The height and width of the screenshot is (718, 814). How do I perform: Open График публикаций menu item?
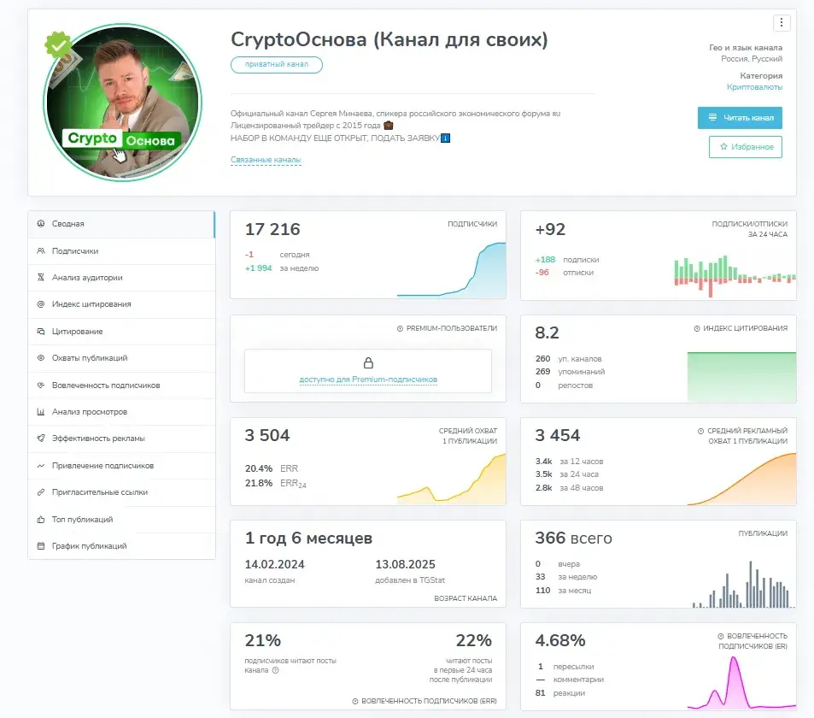[121, 546]
